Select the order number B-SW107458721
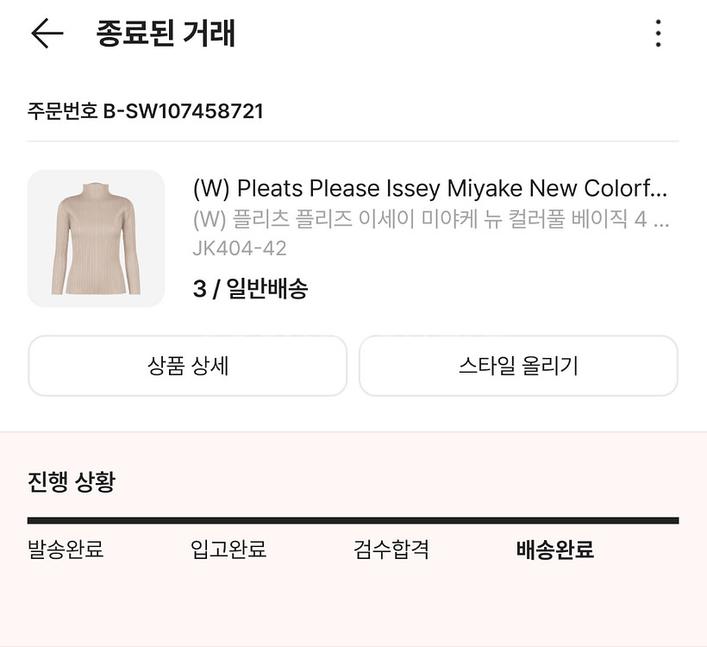Screen dimensions: 707x647 tap(183, 111)
